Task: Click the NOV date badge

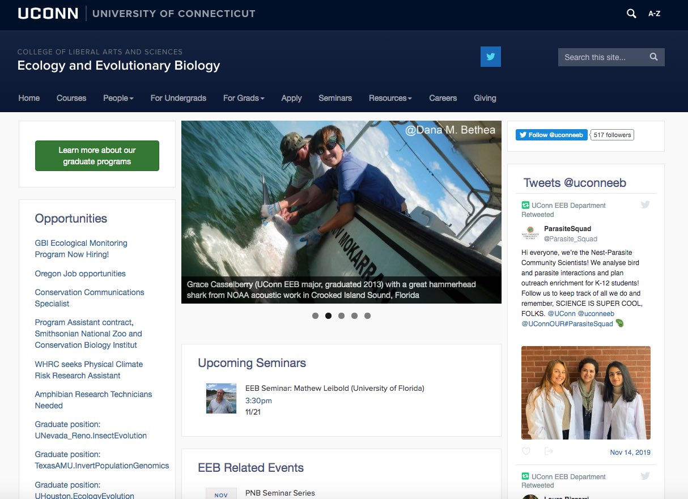Action: (221, 493)
